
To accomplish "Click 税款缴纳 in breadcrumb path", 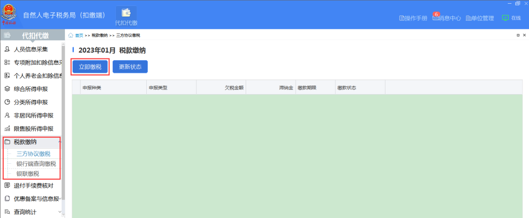I will click(99, 36).
